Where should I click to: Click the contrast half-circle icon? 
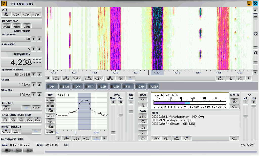point(255,53)
